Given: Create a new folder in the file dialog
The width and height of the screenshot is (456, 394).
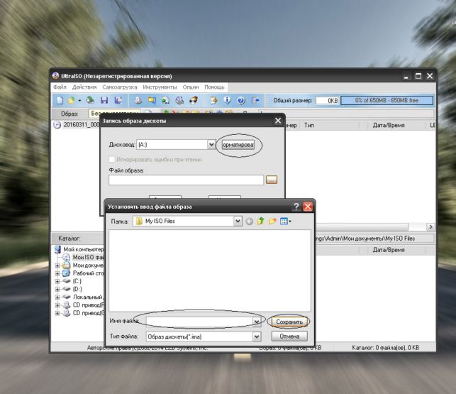Looking at the screenshot, I should (x=272, y=221).
